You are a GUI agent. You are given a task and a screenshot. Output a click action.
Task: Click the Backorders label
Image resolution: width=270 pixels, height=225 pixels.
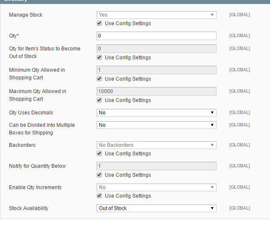(x=22, y=145)
